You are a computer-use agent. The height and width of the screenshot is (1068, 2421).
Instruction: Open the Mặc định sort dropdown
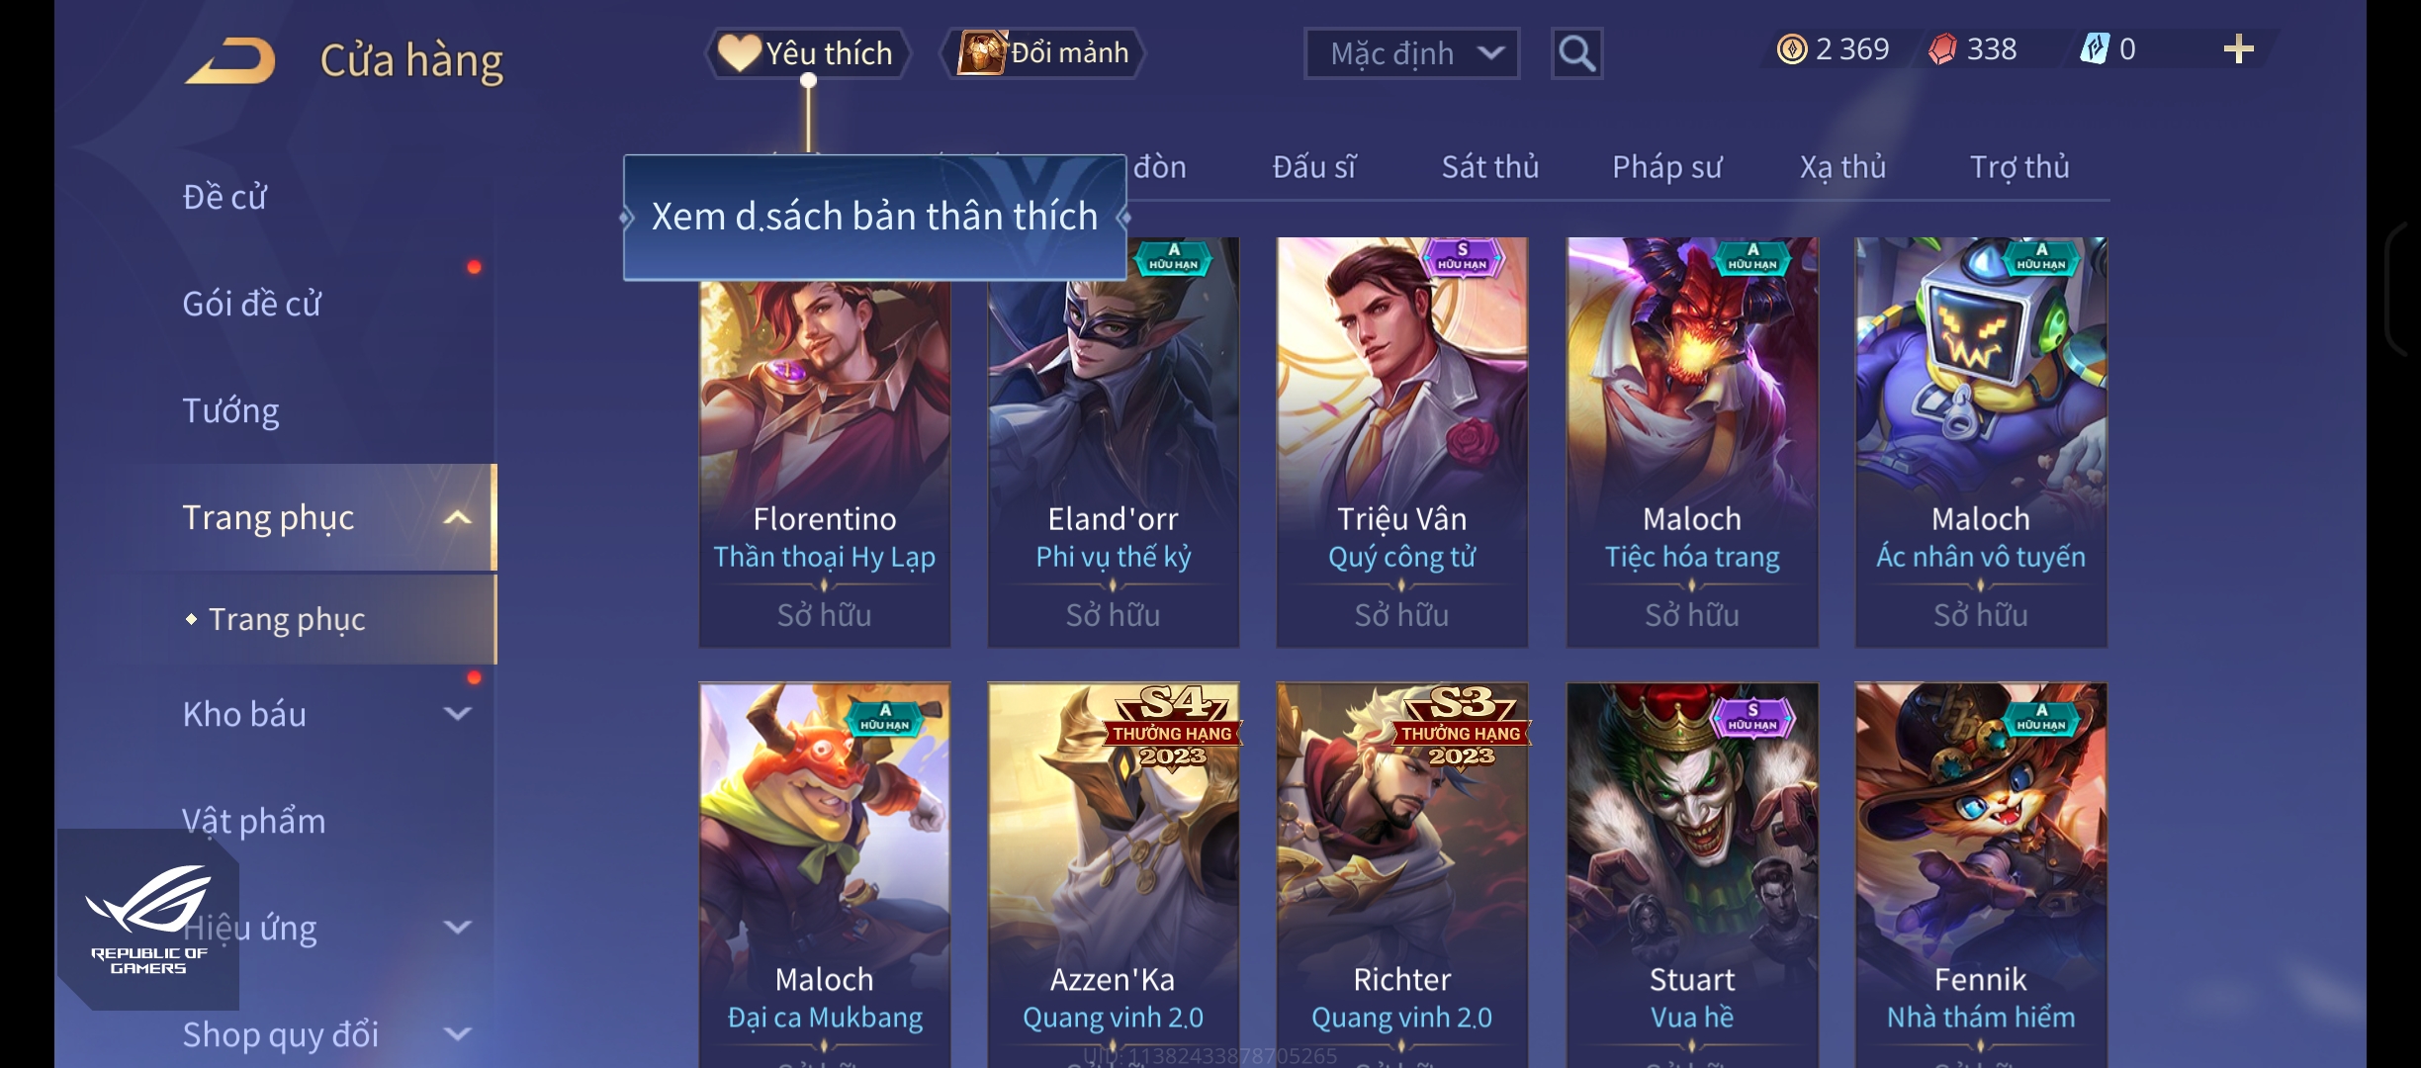coord(1411,53)
